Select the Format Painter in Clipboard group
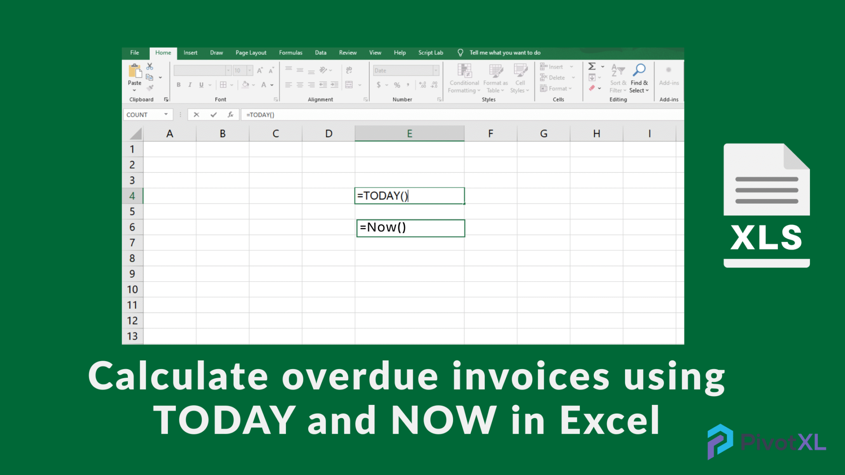Viewport: 845px width, 475px height. coord(150,88)
